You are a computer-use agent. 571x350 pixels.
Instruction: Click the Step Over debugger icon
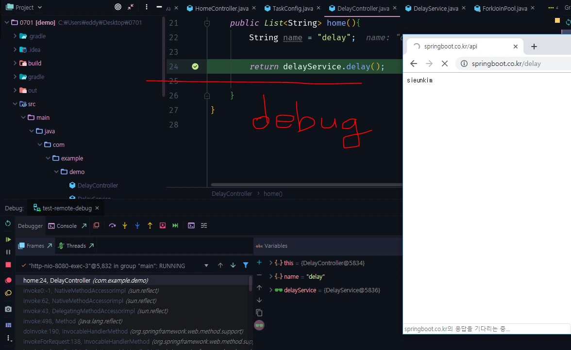112,225
